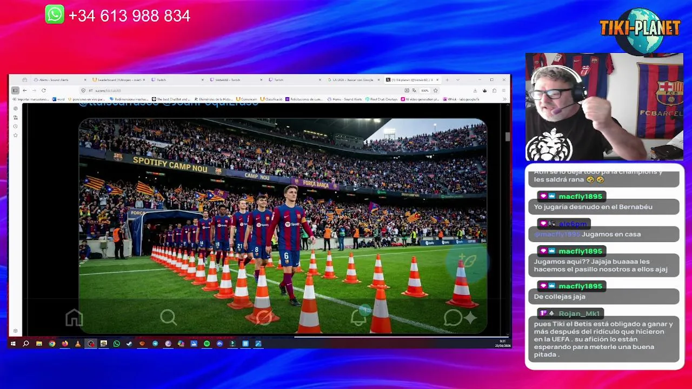The image size is (692, 389).
Task: Click the 500% zoom level indicator
Action: (x=425, y=90)
